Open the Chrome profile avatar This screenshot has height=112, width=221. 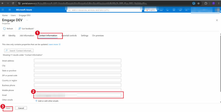213,3
